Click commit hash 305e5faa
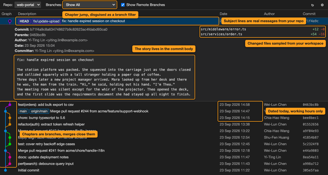The height and width of the screenshot is (175, 328). 311,170
